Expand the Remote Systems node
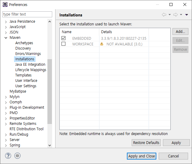The height and width of the screenshot is (164, 192). click(x=6, y=124)
